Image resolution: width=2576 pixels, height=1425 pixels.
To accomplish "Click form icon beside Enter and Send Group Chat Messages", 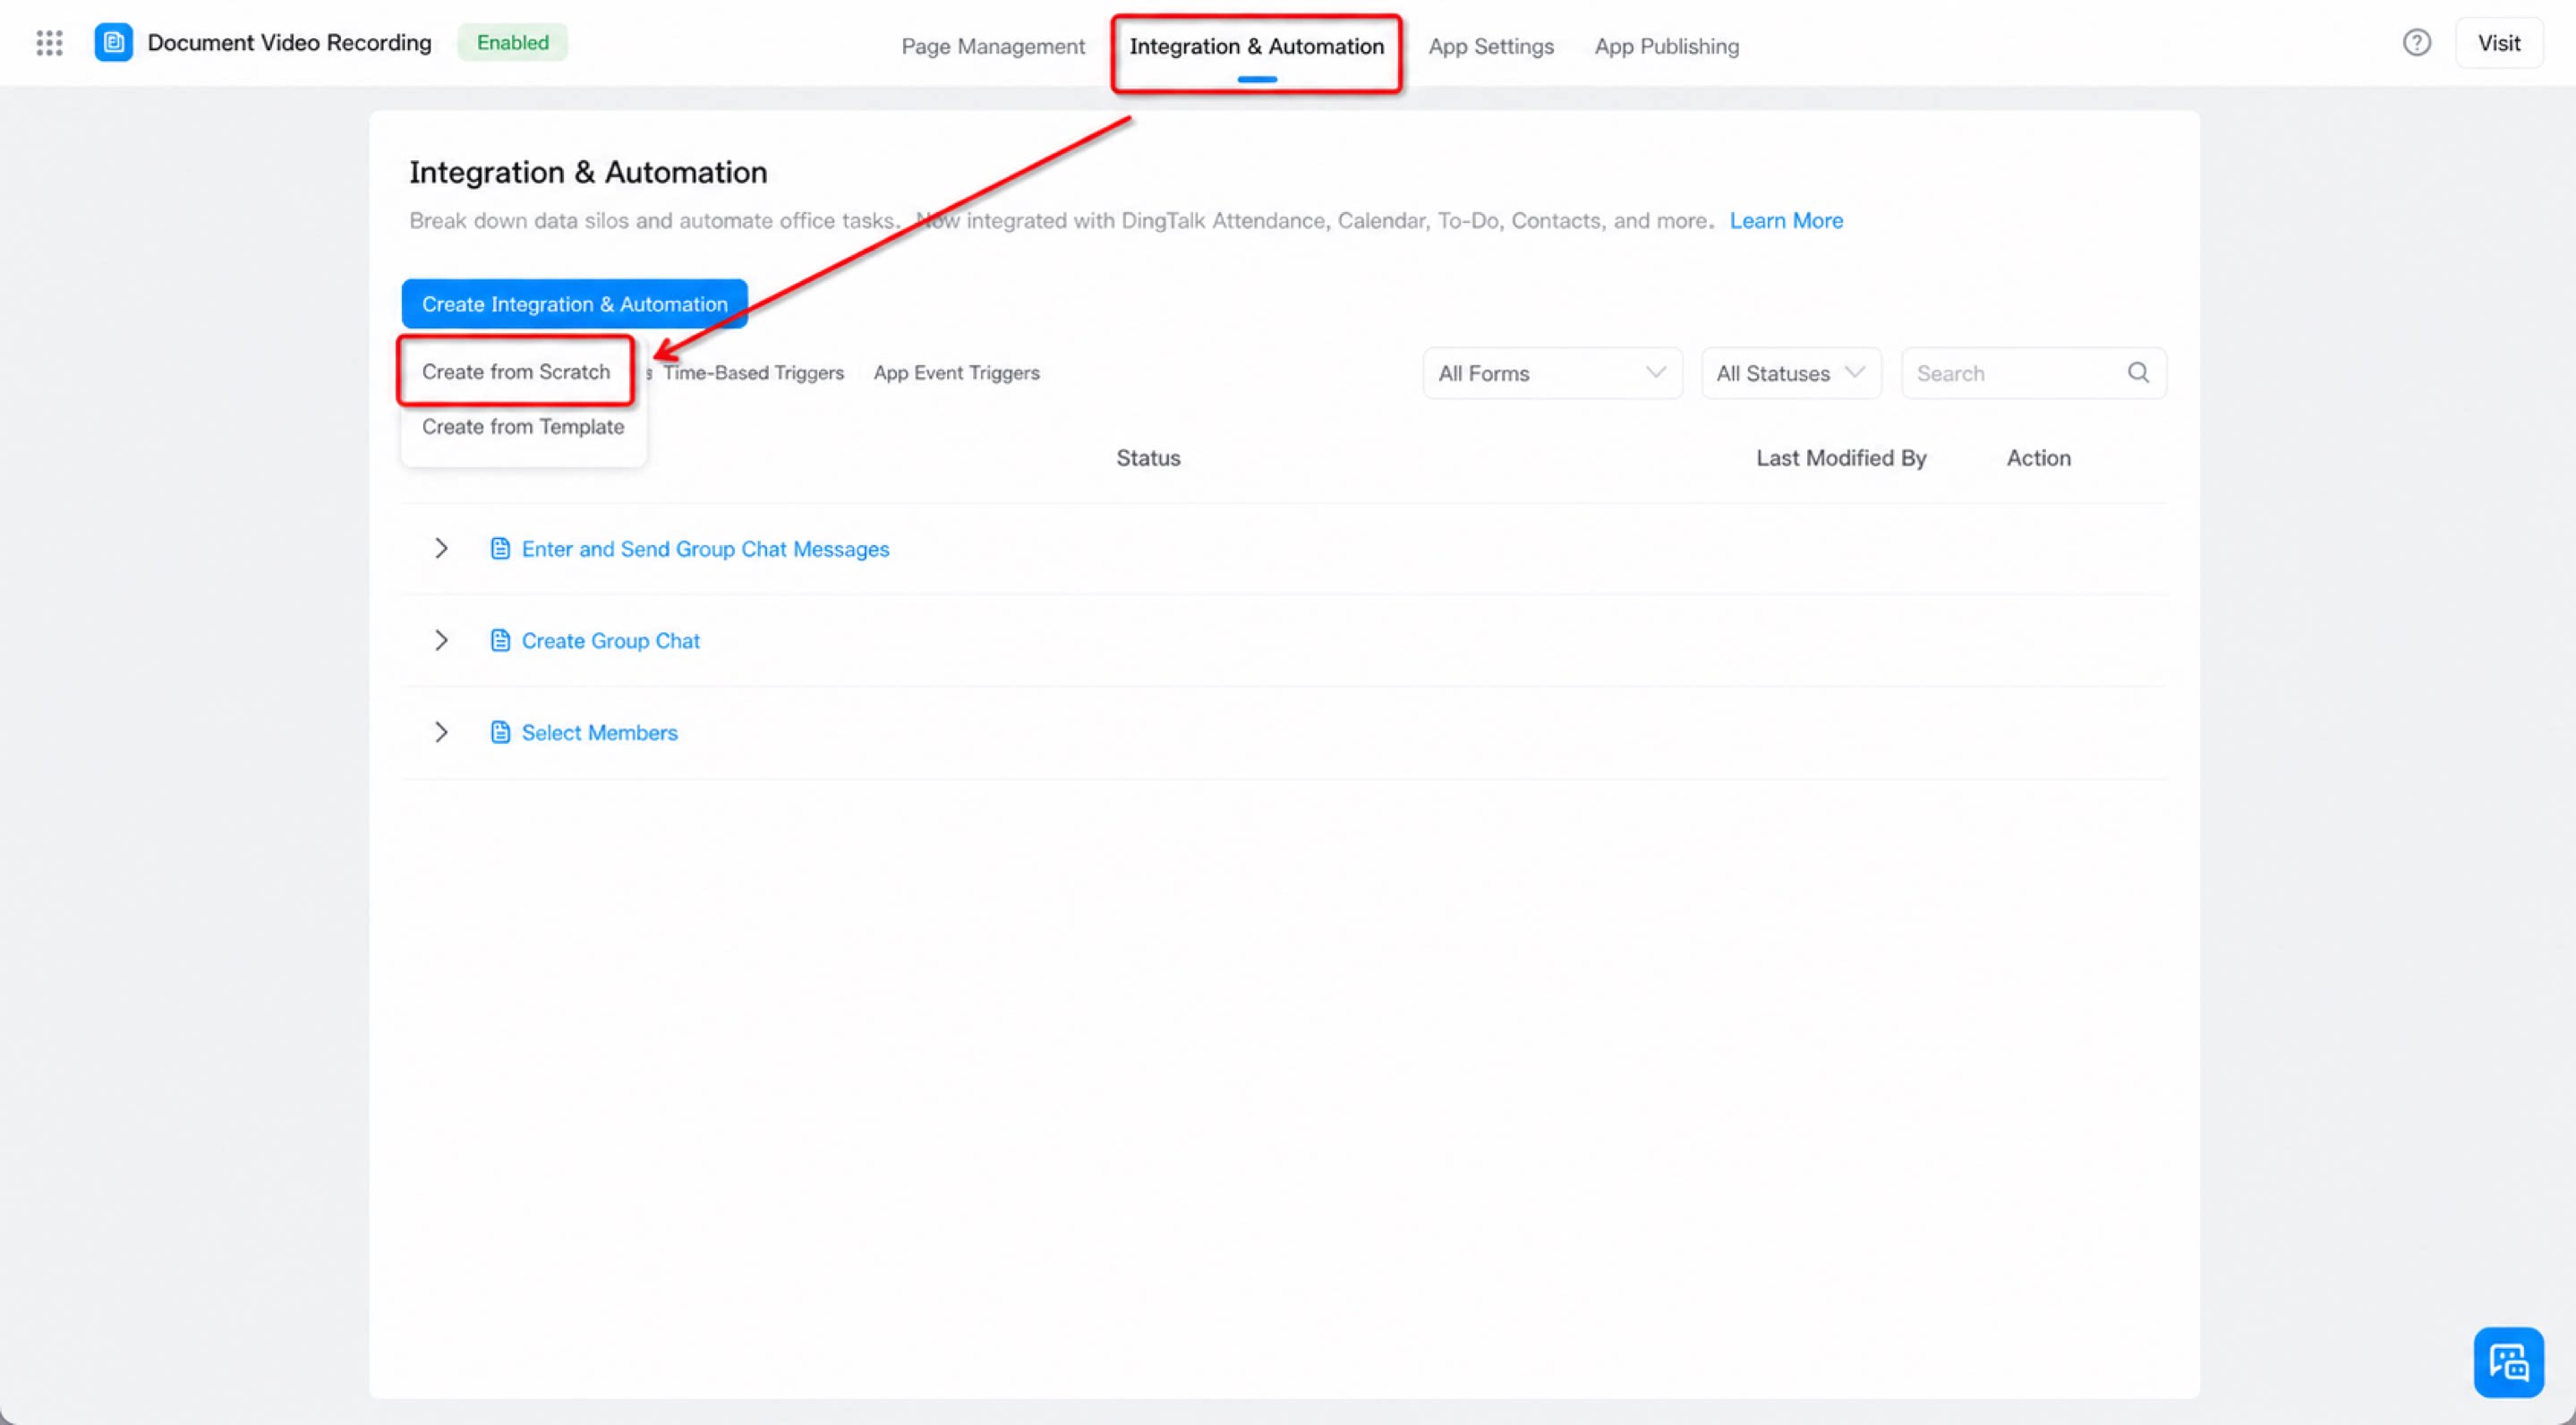I will (500, 548).
